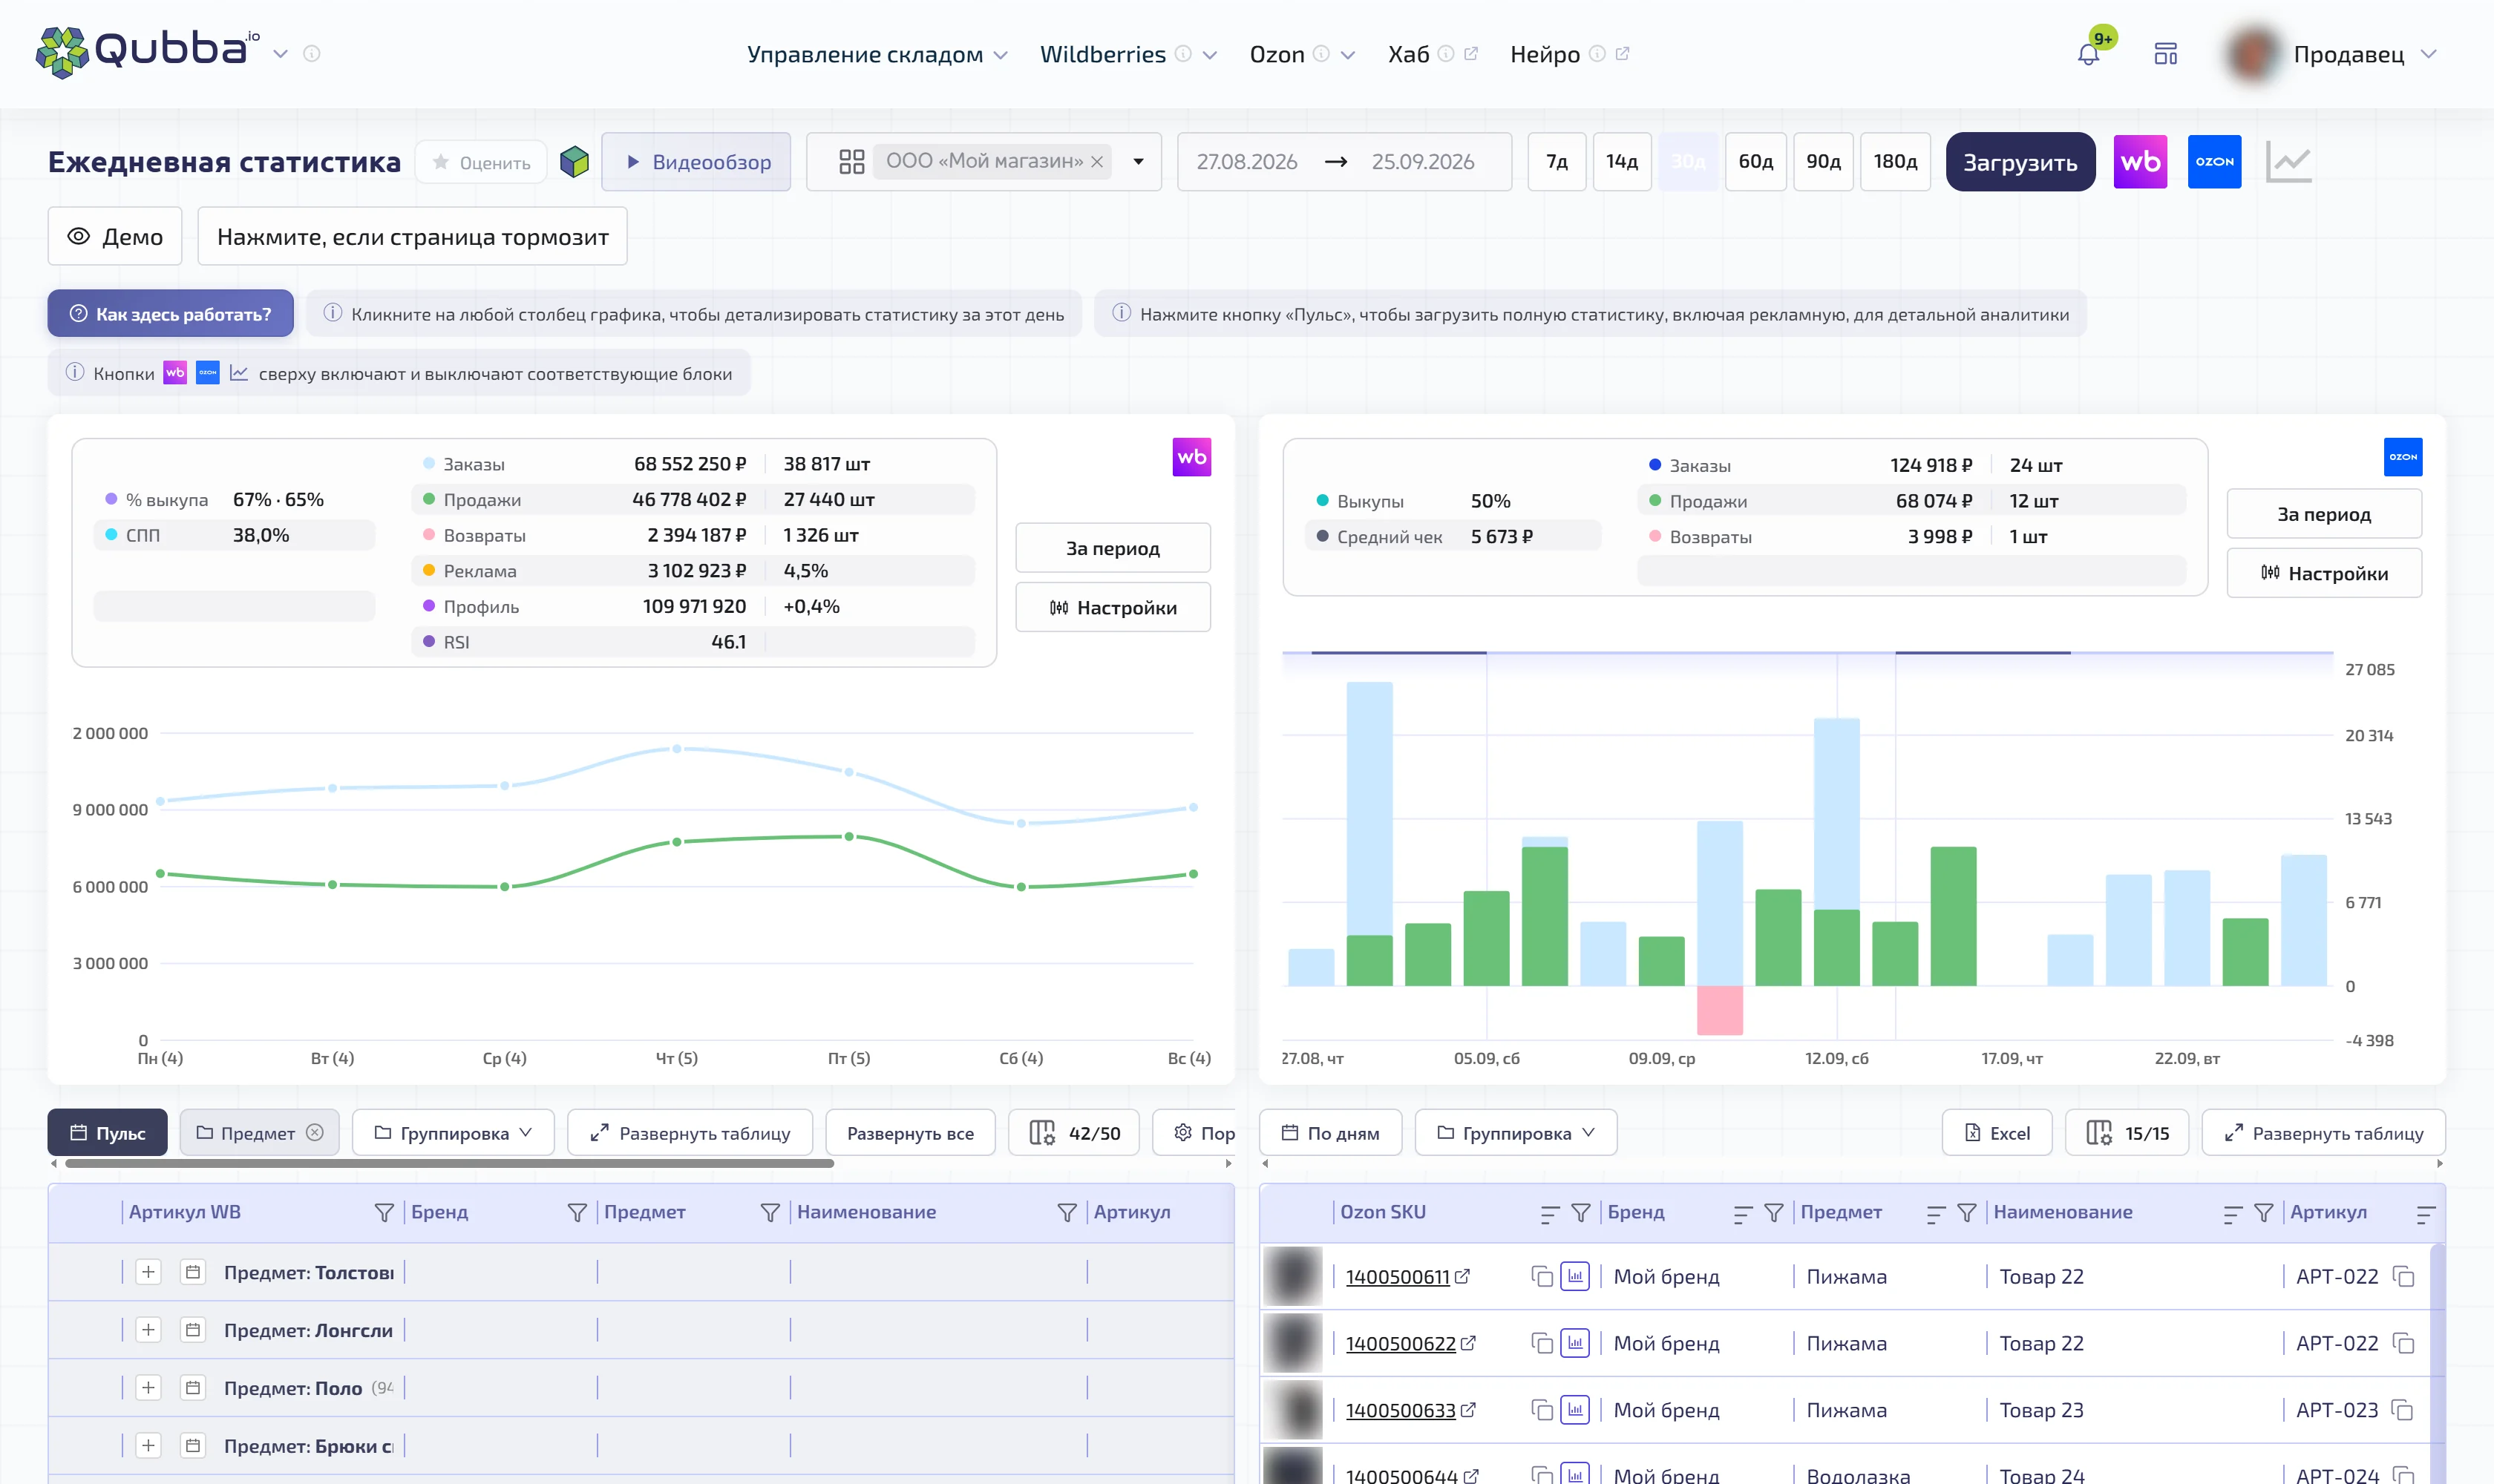2494x1484 pixels.
Task: Click the green cube icon beside Оценить
Action: pyautogui.click(x=575, y=162)
